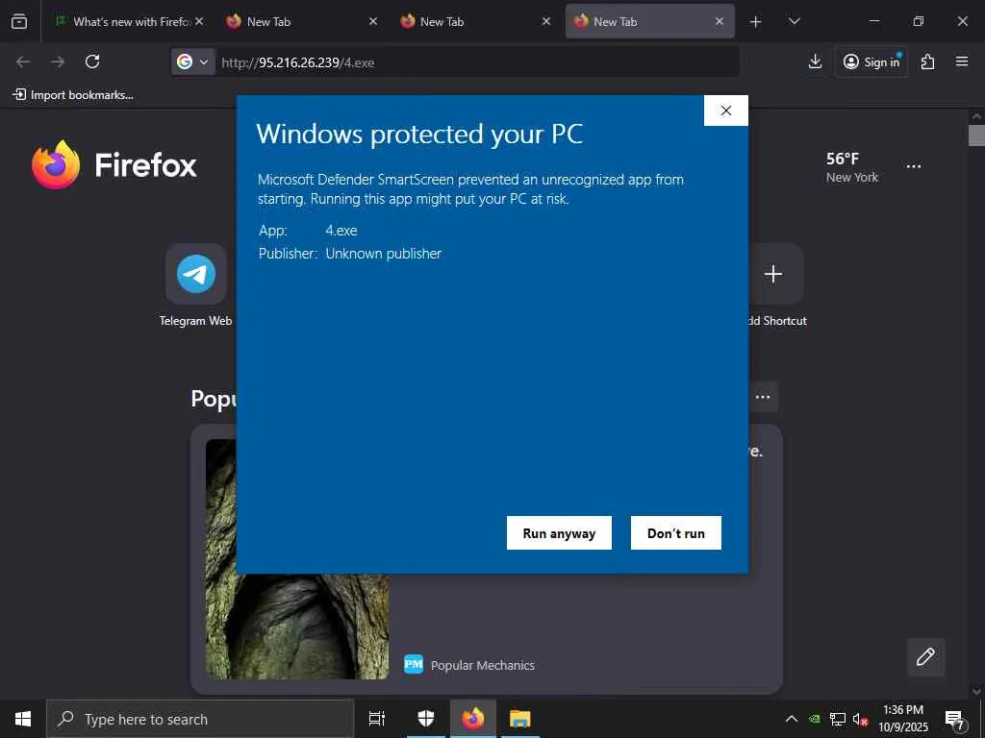Image resolution: width=985 pixels, height=738 pixels.
Task: Click the 56°F New York weather
Action: (x=852, y=167)
